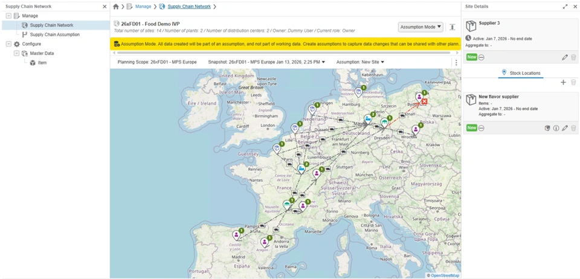This screenshot has height=279, width=580.
Task: Select the warehouse marker north of Lille
Action: point(295,128)
